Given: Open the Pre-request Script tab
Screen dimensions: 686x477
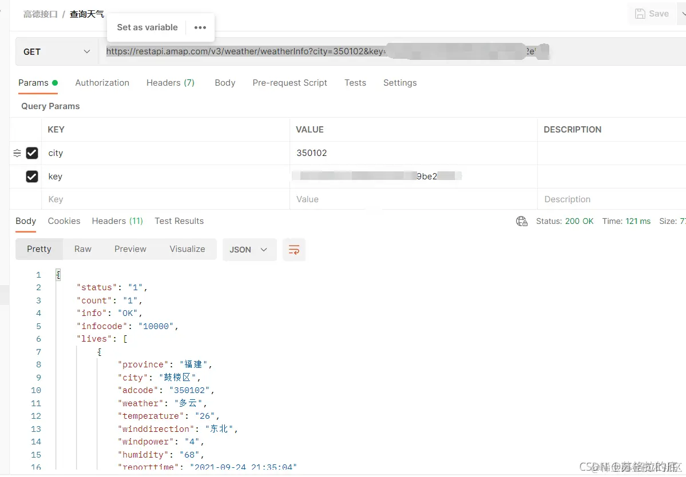Looking at the screenshot, I should point(290,83).
